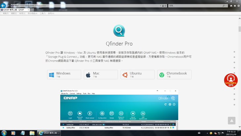
Task: Open a new tab with the blank tab button
Action: pyautogui.click(x=32, y=10)
